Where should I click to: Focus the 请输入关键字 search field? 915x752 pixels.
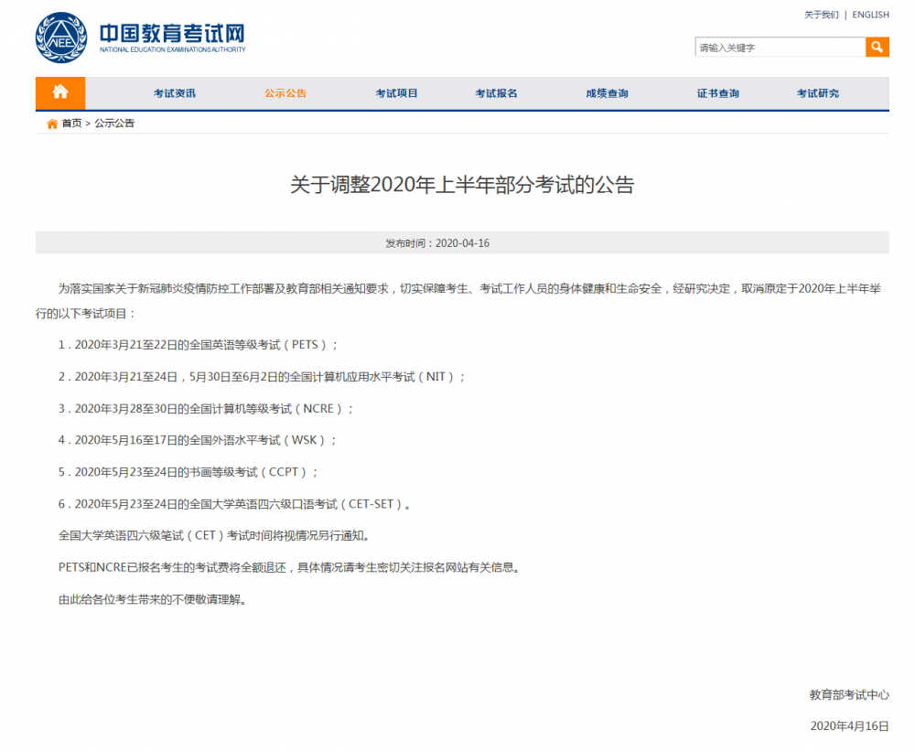(x=780, y=48)
